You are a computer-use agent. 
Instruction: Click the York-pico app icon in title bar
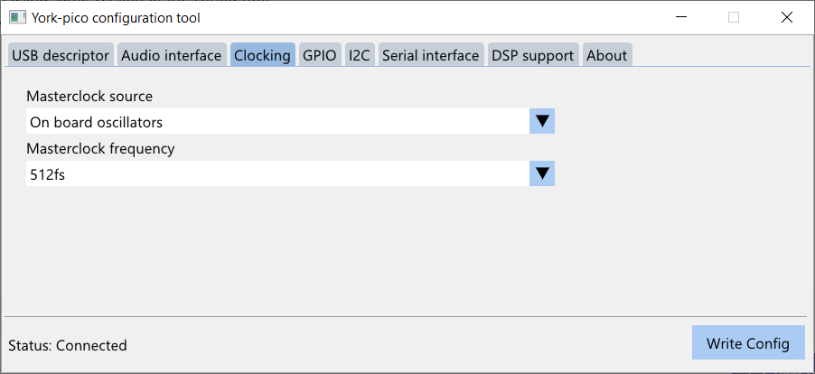(x=17, y=18)
